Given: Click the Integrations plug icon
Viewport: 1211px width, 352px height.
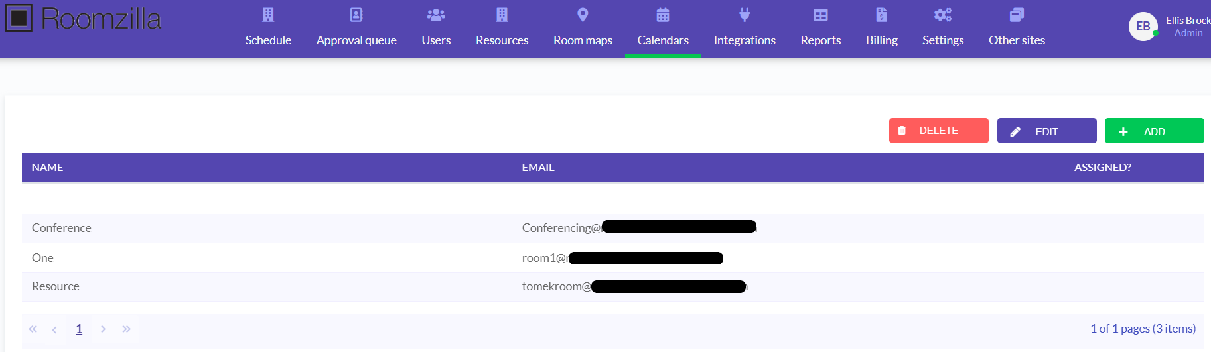Looking at the screenshot, I should pyautogui.click(x=745, y=15).
